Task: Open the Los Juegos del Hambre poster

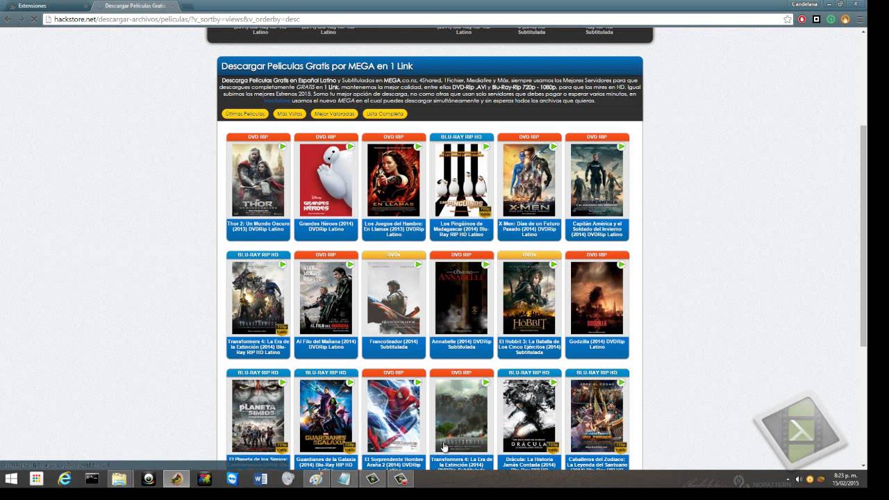Action: pos(393,180)
